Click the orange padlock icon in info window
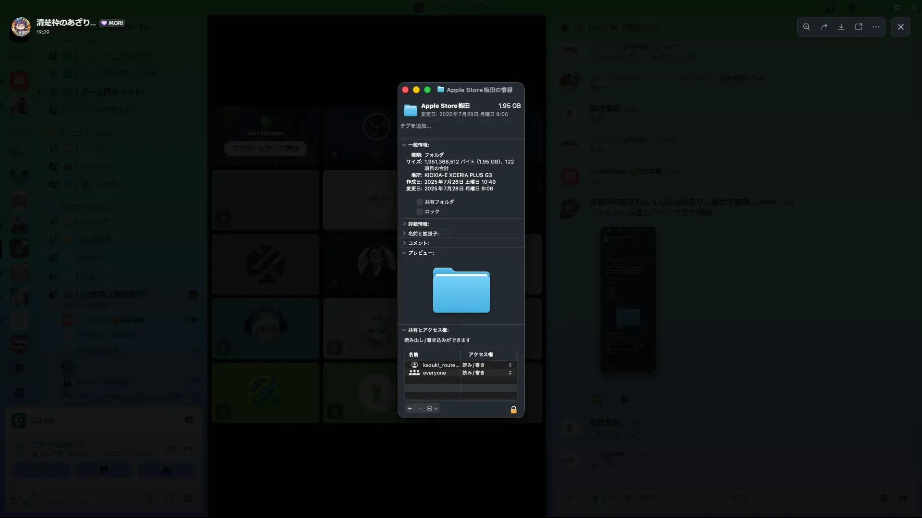Image resolution: width=922 pixels, height=518 pixels. (x=513, y=410)
